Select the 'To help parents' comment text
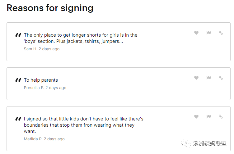234x154 pixels. point(41,80)
